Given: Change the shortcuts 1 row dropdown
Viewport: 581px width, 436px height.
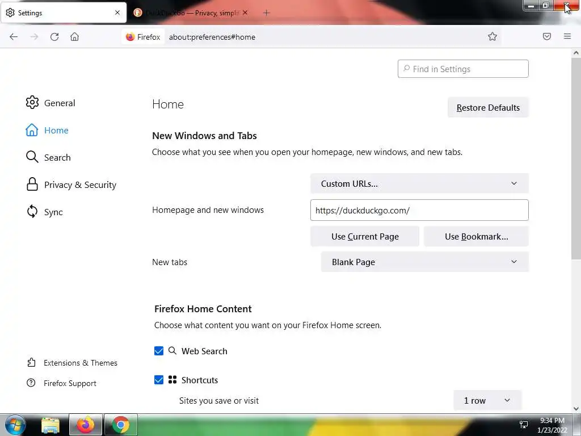Looking at the screenshot, I should (487, 400).
